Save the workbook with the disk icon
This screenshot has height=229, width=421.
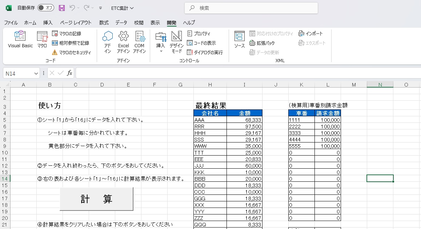click(x=62, y=8)
